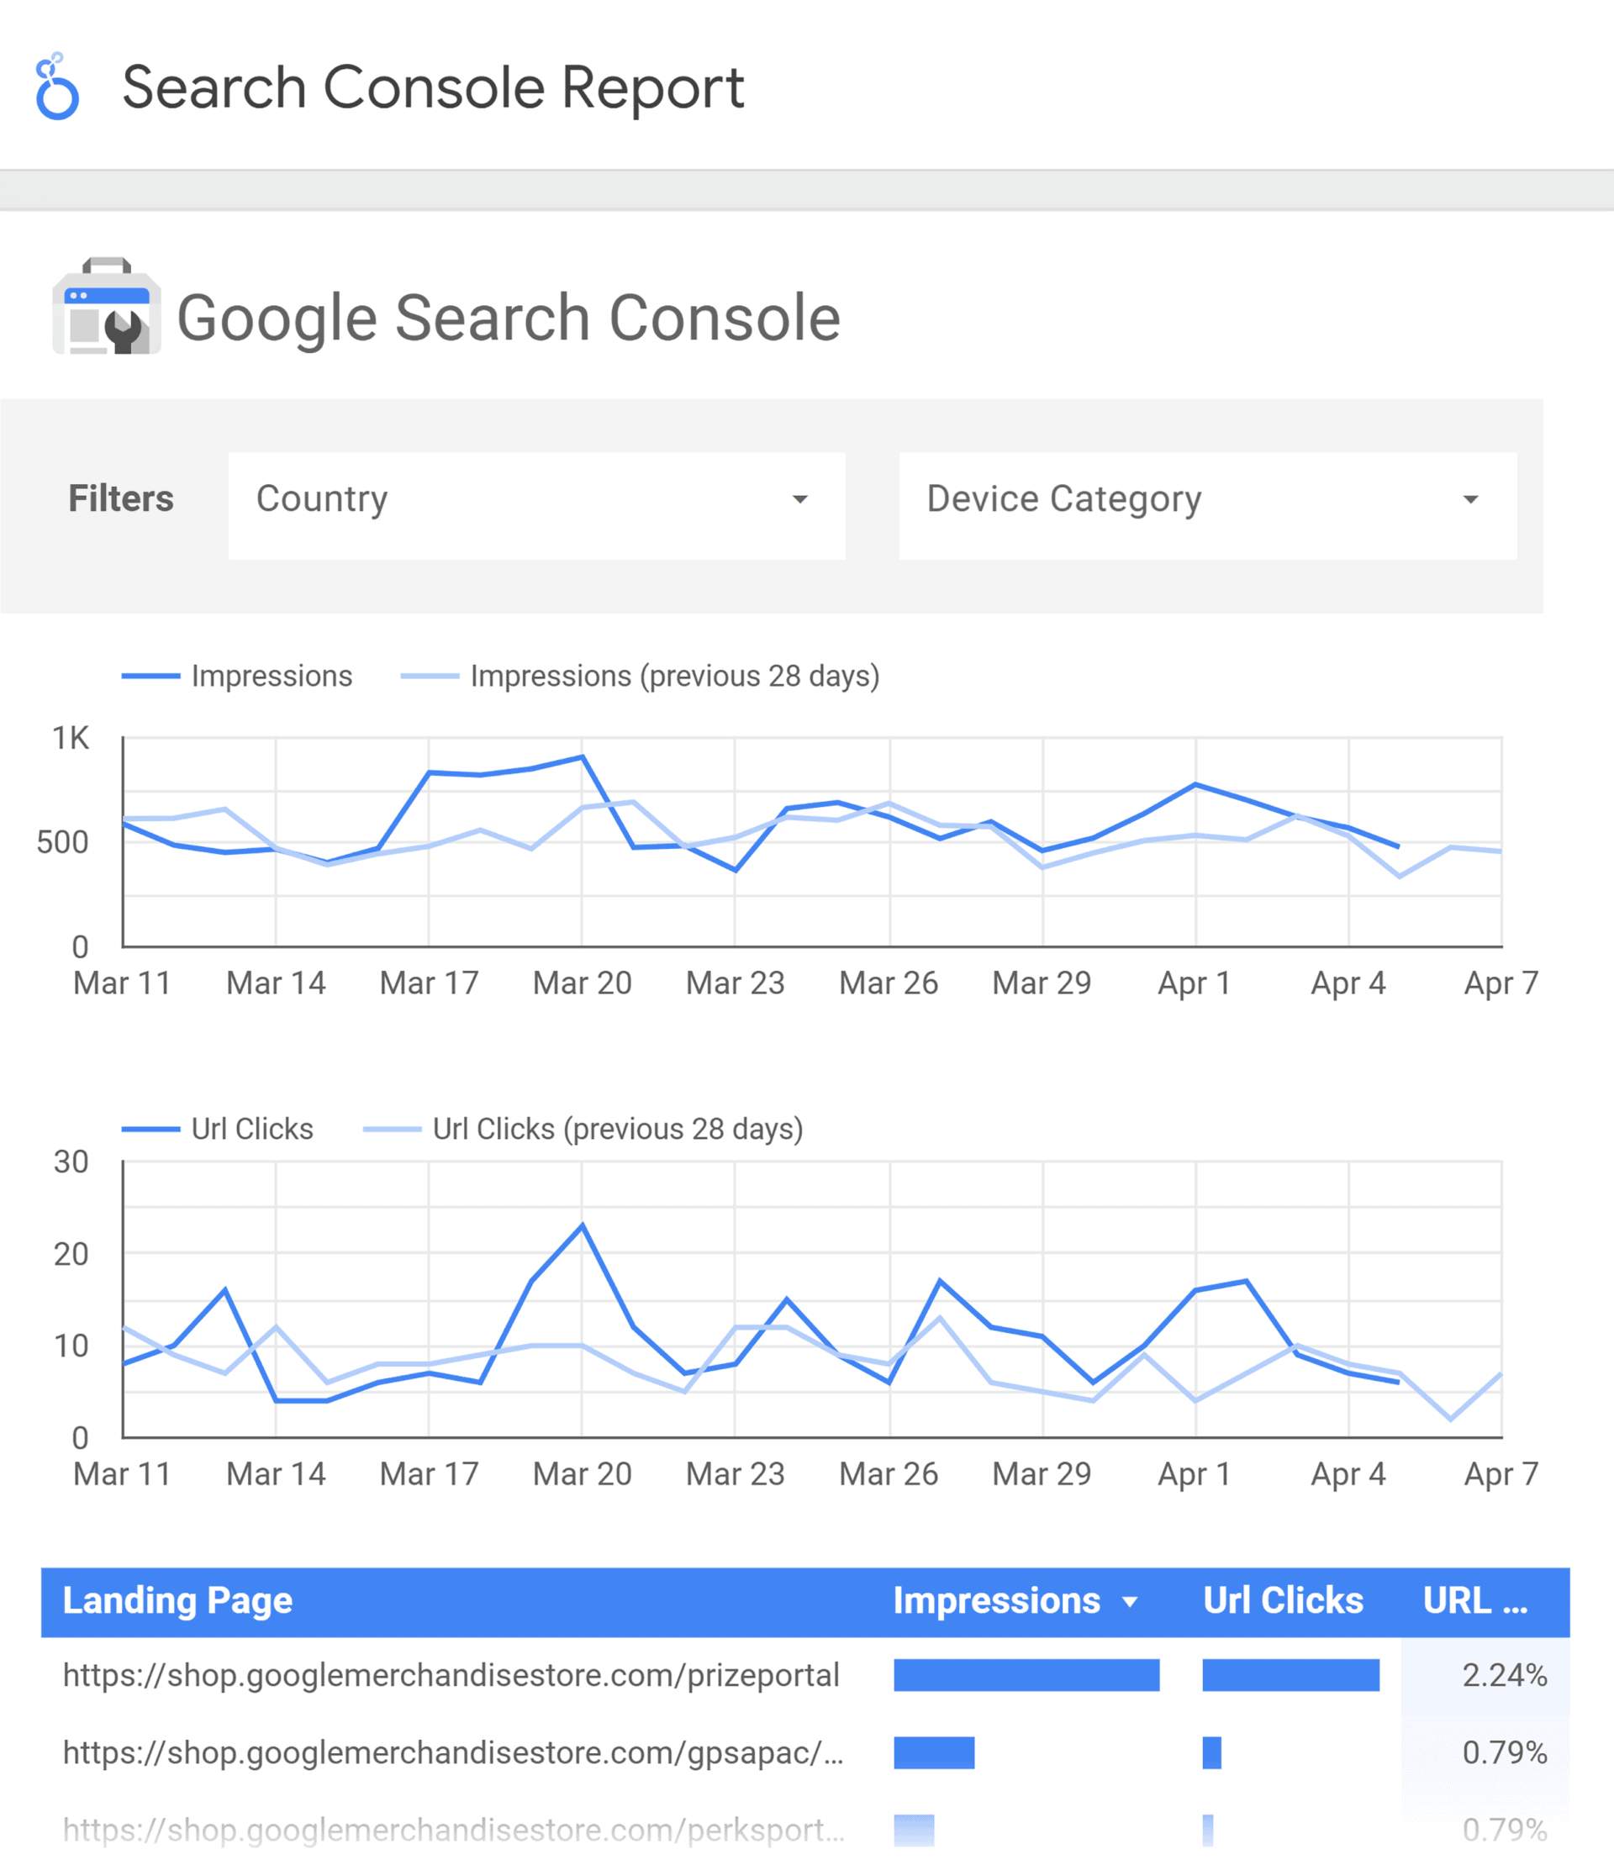Click the Apr 7 label on Impressions chart
Screen dimensions: 1614x1865
[1501, 983]
